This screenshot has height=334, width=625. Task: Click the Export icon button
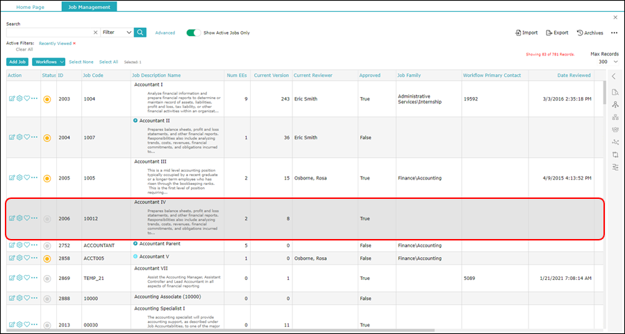click(x=557, y=33)
